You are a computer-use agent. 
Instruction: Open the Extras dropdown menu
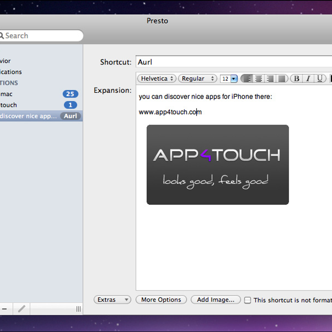[112, 300]
